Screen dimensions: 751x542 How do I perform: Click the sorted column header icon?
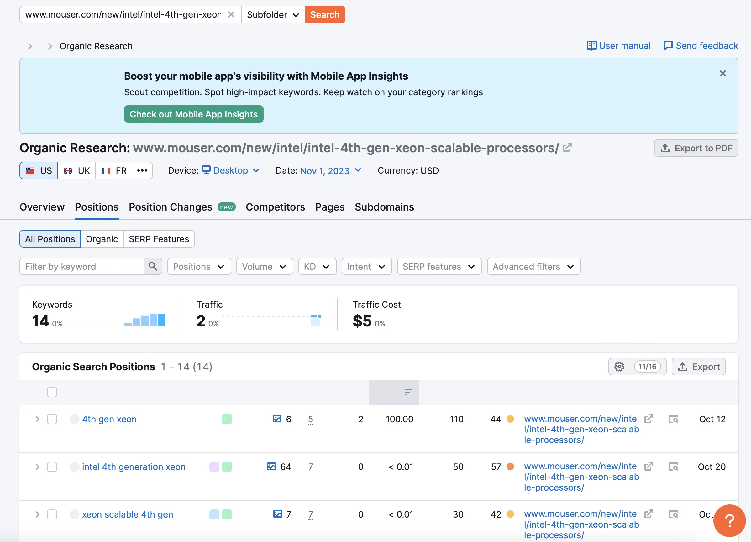(x=408, y=393)
